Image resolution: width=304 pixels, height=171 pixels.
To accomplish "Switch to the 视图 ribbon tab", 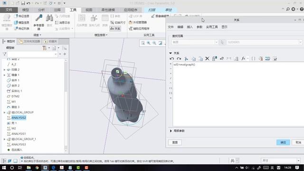I will point(89,9).
